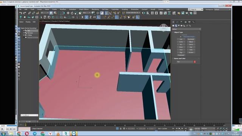The height and width of the screenshot is (136, 242).
Task: Click the Freehand spline button
Action: coord(181,55)
